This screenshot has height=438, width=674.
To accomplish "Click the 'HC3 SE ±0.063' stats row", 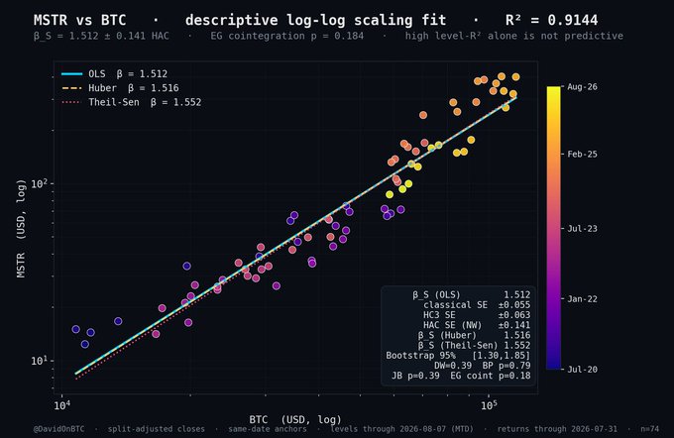I will tap(477, 315).
